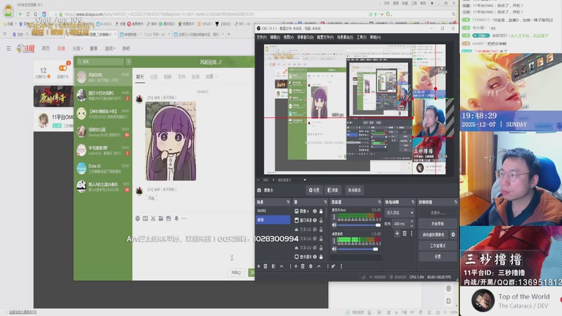
Task: Show the second hidden 文本 source
Action: [315, 239]
